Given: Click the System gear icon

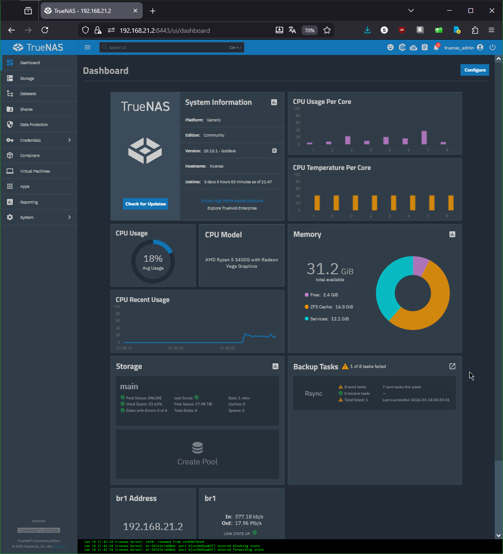Looking at the screenshot, I should click(10, 217).
